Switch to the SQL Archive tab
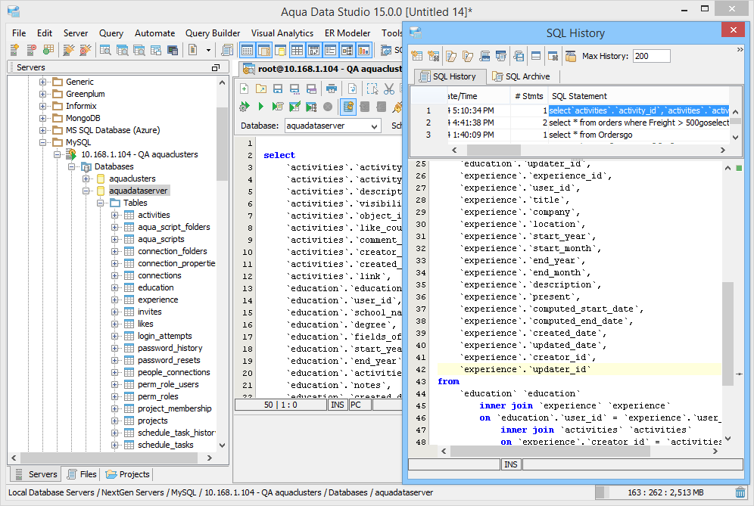Screen dimensions: 754x506 (522, 76)
